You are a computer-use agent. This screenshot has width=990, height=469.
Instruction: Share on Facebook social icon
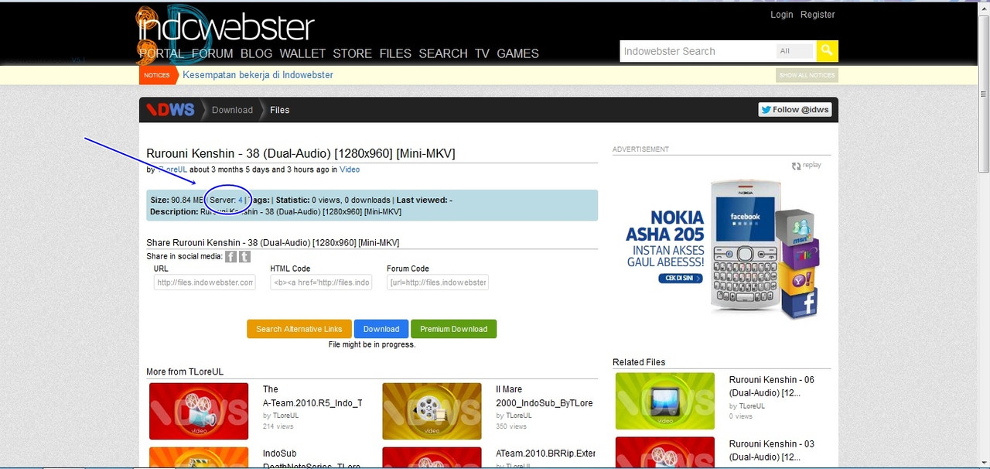[230, 257]
